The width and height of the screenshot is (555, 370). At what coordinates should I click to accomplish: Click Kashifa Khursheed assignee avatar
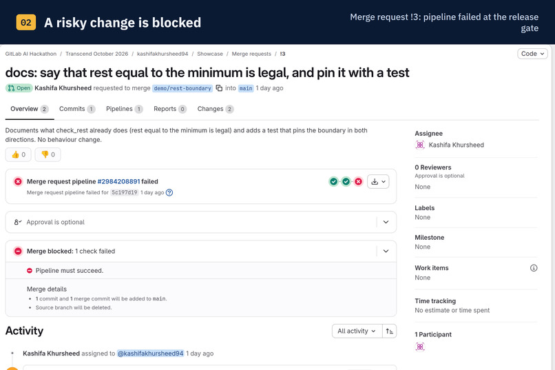tap(420, 145)
